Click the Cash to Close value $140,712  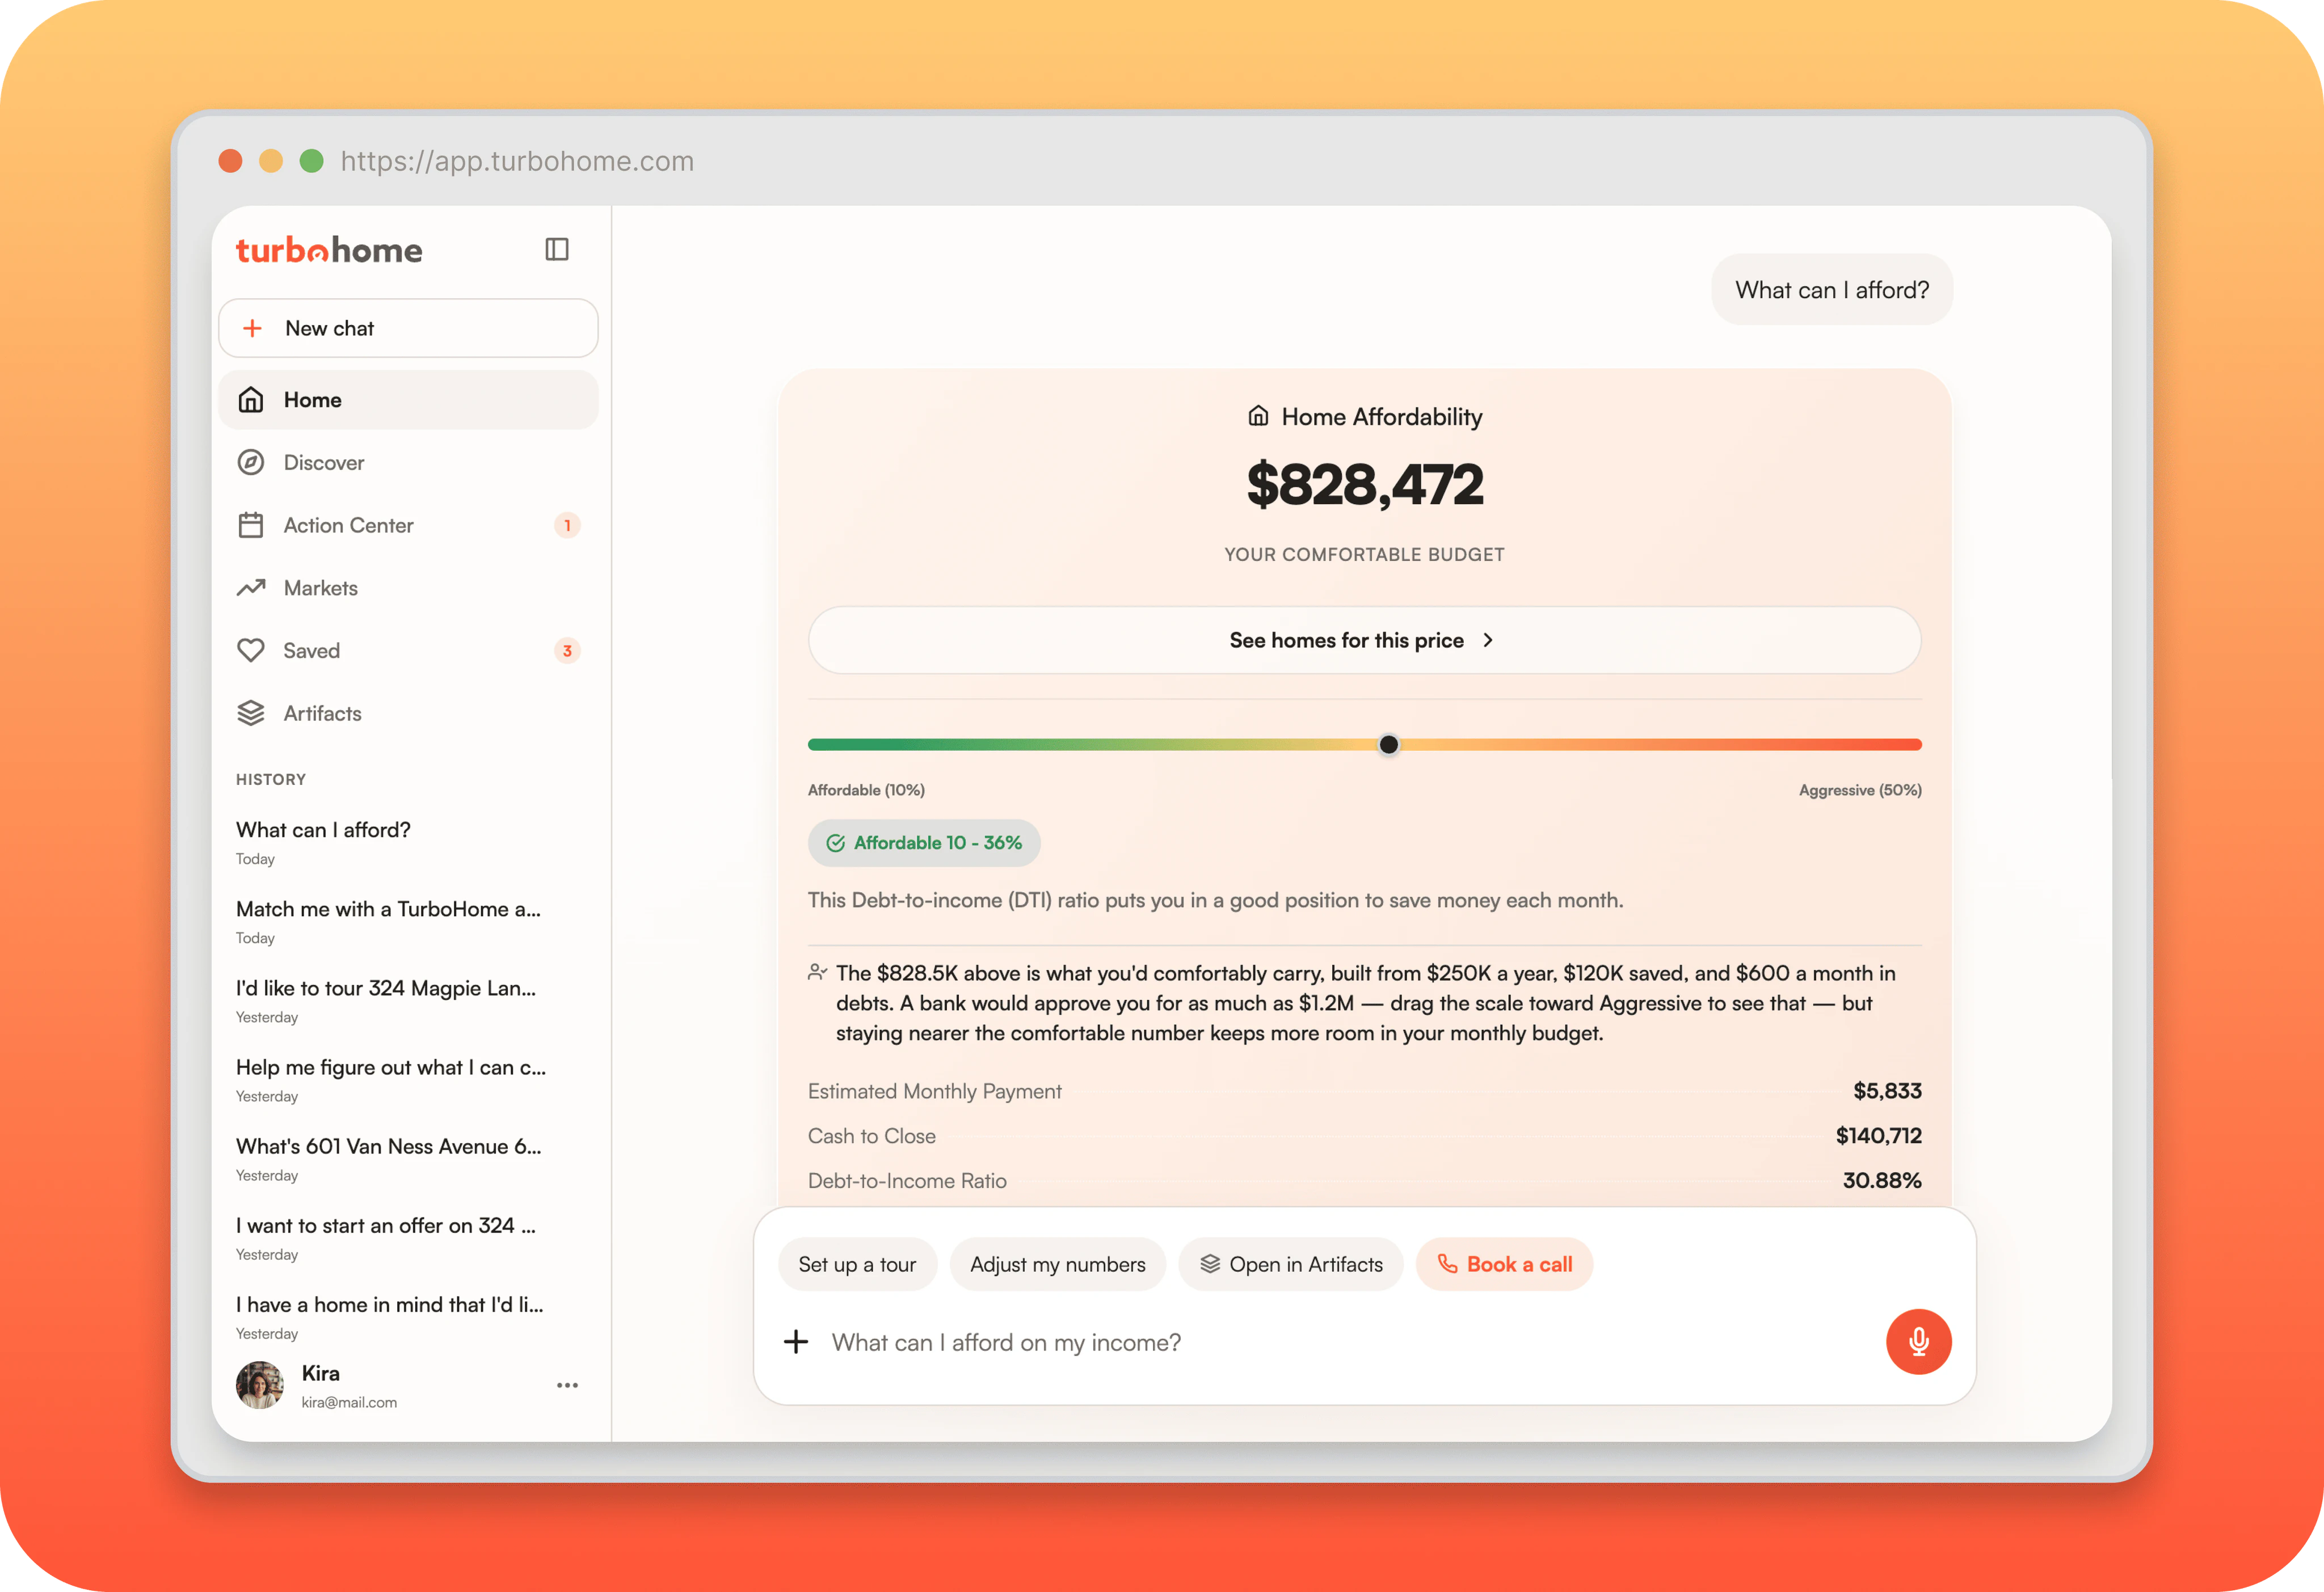coord(1878,1135)
